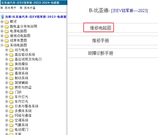The image size is (158, 135).
Task: Select the 驾驶辅助 tree label
Action: [21, 83]
